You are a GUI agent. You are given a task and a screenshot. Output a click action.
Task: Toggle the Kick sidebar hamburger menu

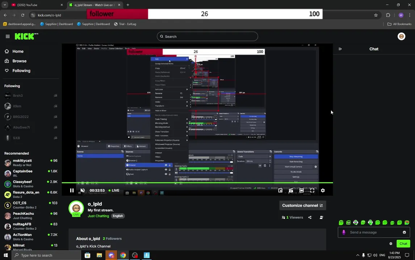[x=8, y=36]
